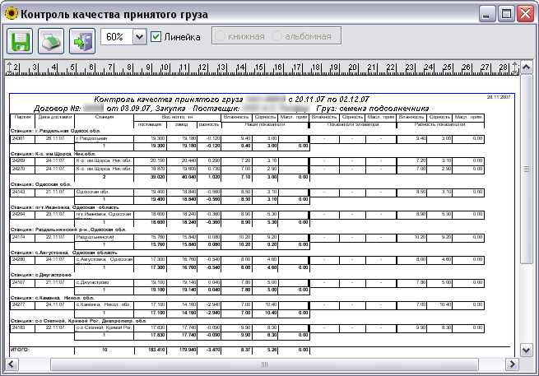Click inside the zoom percentage field

tap(114, 37)
